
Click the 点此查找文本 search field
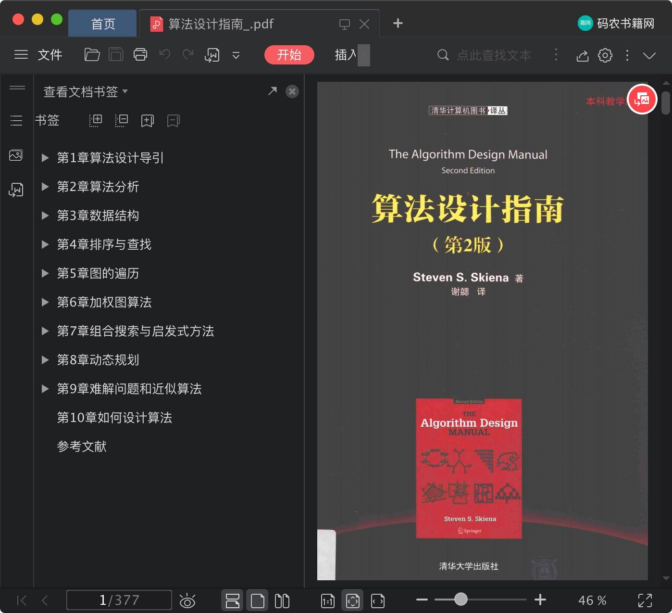pyautogui.click(x=494, y=55)
